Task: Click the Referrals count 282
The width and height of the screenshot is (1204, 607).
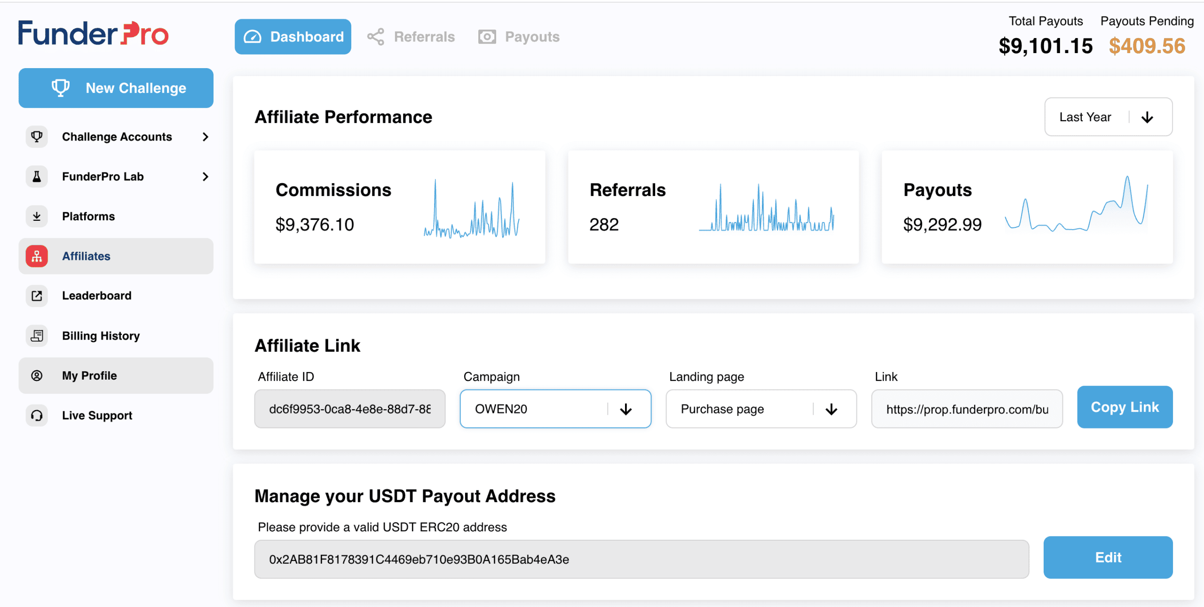Action: 604,225
